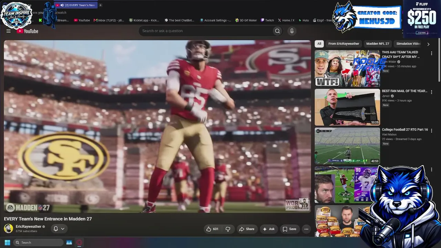The height and width of the screenshot is (248, 441).
Task: Open options for THIS AAU TEAM video
Action: (431, 53)
